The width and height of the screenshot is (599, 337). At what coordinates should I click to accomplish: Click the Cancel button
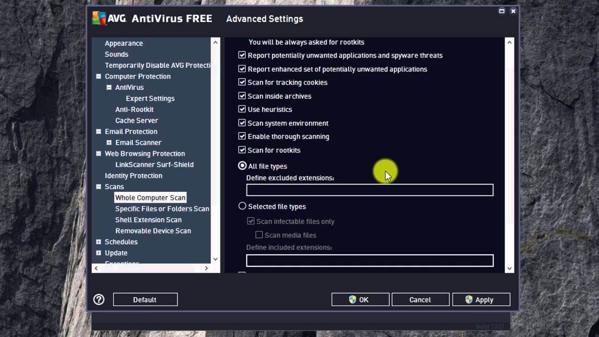pyautogui.click(x=420, y=300)
